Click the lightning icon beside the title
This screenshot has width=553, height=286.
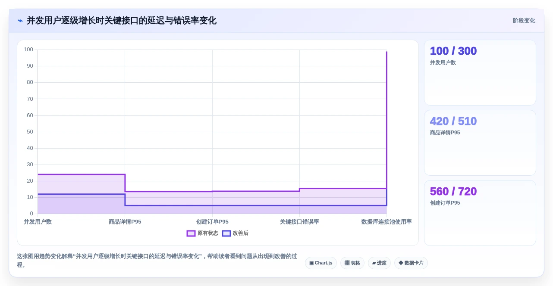[20, 21]
